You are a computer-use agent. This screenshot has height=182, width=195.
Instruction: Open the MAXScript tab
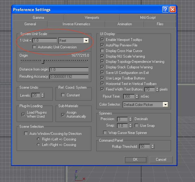pos(147,18)
